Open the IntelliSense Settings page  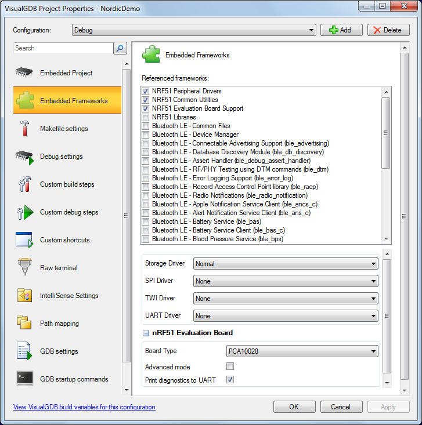(x=67, y=296)
